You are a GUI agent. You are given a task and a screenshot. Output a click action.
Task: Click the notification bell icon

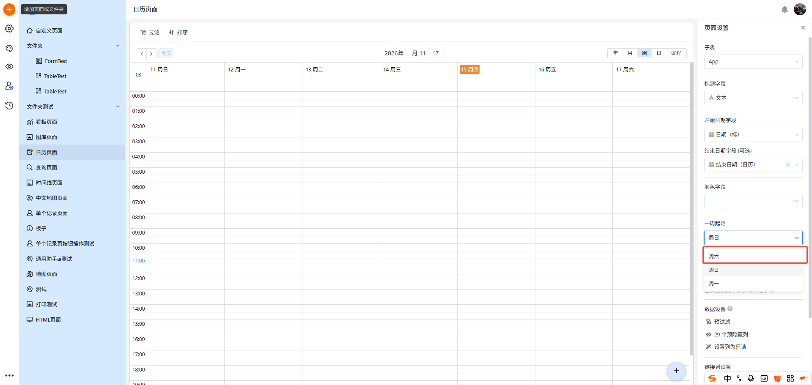[785, 9]
